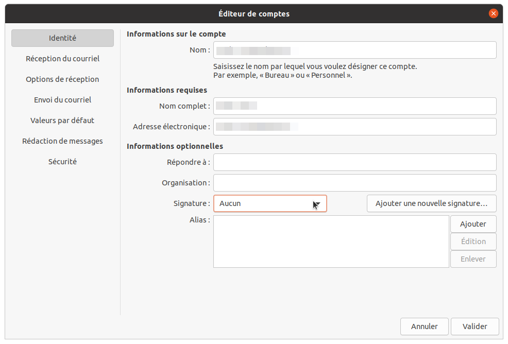Switch to Options de réception
The width and height of the screenshot is (508, 344).
[x=62, y=79]
